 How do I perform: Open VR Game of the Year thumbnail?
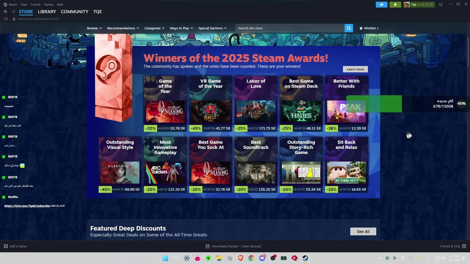point(210,111)
